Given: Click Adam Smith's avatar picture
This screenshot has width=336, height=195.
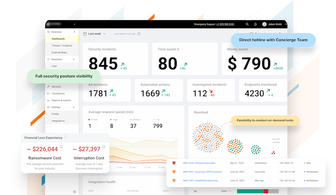Looking at the screenshot, I should pos(264,24).
